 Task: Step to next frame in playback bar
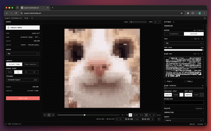(53, 115)
